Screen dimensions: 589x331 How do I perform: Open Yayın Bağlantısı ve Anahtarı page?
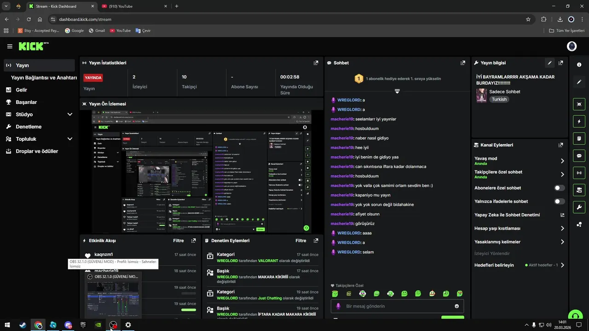click(44, 78)
